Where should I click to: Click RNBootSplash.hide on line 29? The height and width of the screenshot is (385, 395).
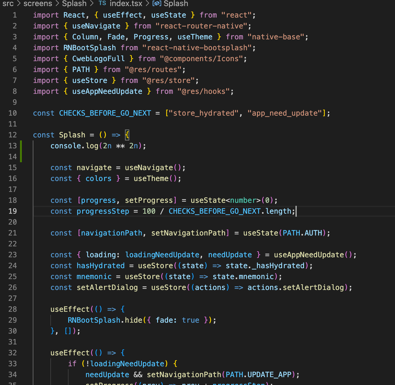[104, 320]
